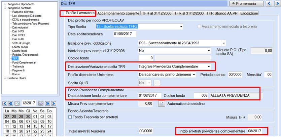Select day 01 in the calendar
The image size is (281, 137).
tap(35, 117)
